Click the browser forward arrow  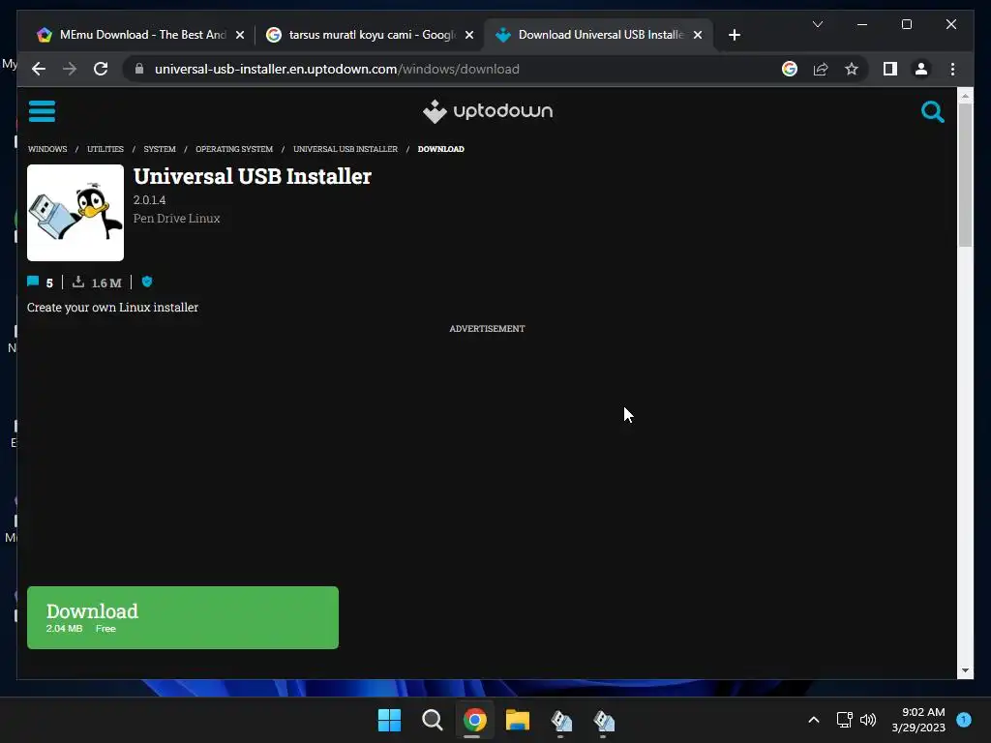[70, 69]
